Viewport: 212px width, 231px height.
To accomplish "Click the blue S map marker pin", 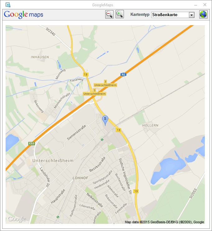I will [105, 120].
